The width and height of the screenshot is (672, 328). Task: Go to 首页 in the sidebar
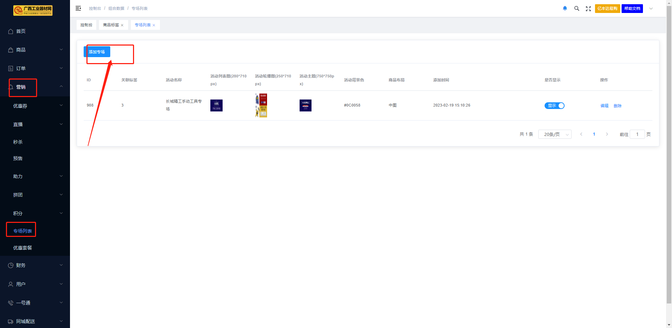(21, 31)
